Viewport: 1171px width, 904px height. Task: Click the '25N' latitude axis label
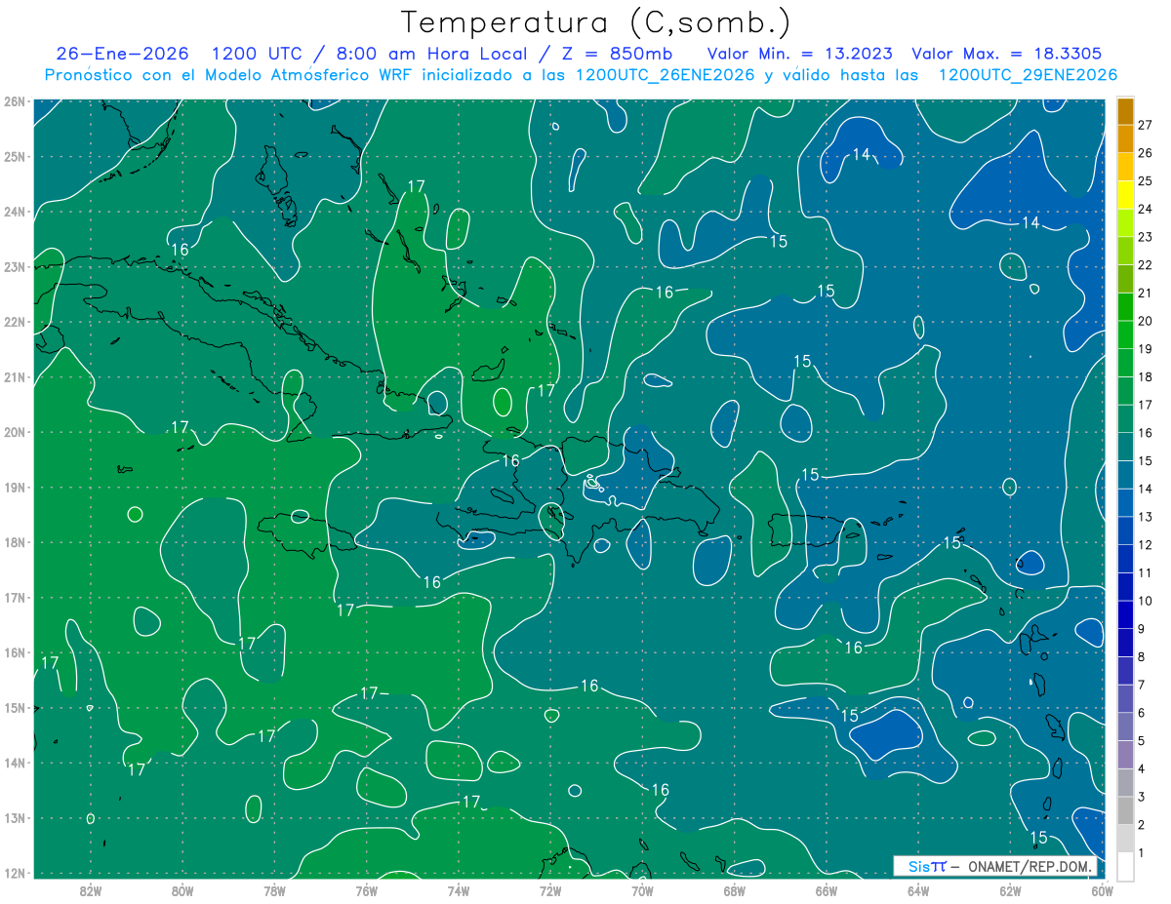(14, 156)
